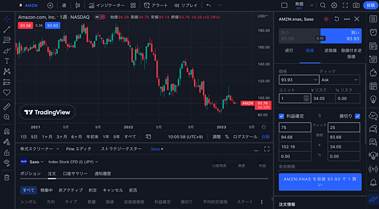Switch to the Pine エディタ tab
The height and width of the screenshot is (209, 379).
tap(79, 149)
